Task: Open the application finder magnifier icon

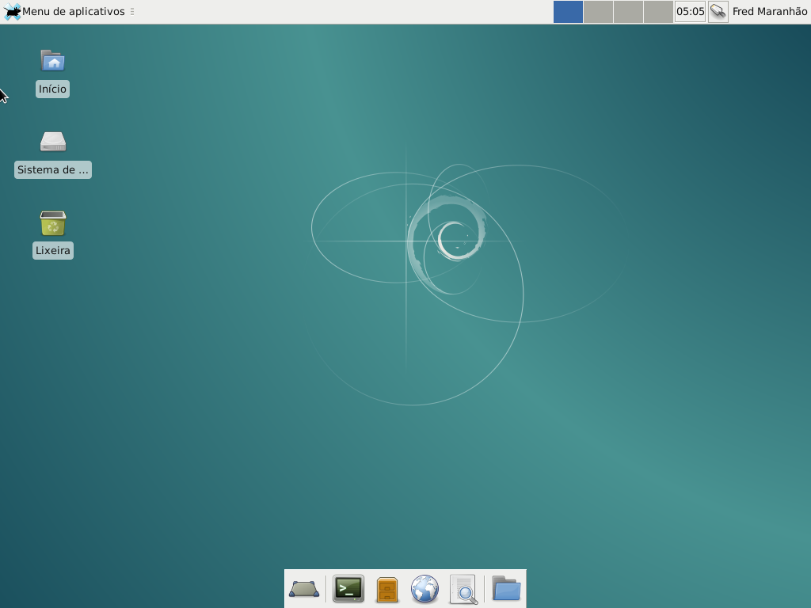Action: pyautogui.click(x=463, y=589)
